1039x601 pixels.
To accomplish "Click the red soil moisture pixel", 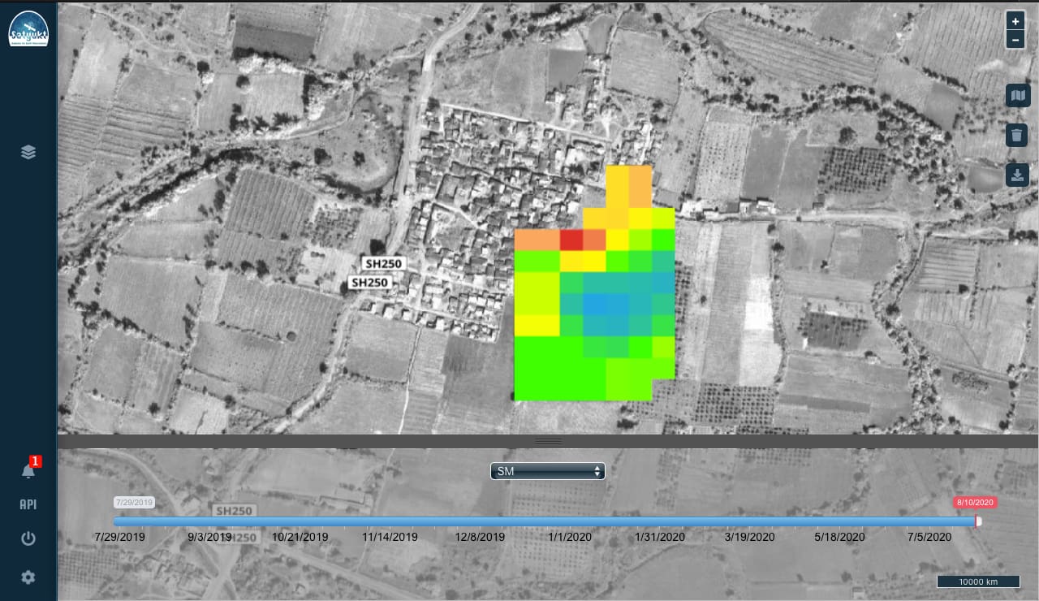I will click(571, 240).
